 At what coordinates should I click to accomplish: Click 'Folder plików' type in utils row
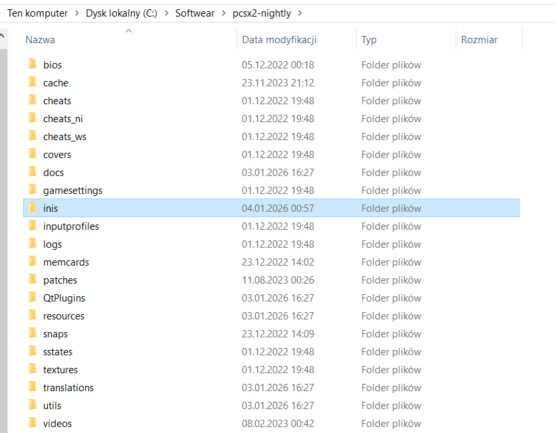(x=391, y=406)
